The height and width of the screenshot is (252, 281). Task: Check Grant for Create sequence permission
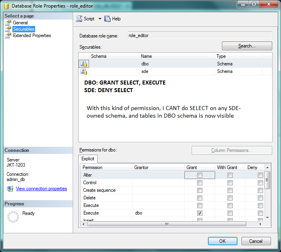(x=200, y=191)
